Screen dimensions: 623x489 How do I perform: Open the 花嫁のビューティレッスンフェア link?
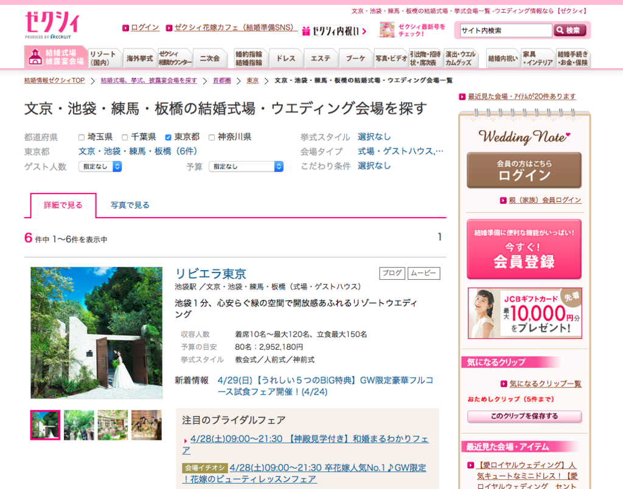(x=304, y=474)
